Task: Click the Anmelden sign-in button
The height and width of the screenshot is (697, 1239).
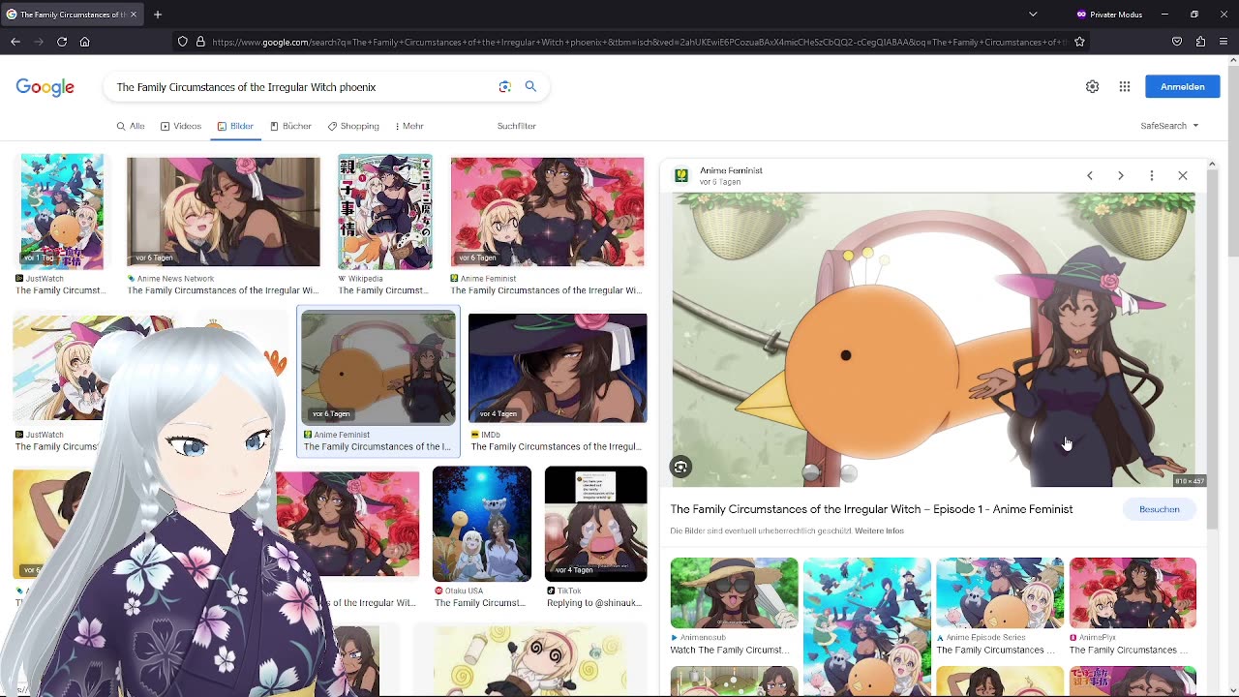Action: point(1183,87)
